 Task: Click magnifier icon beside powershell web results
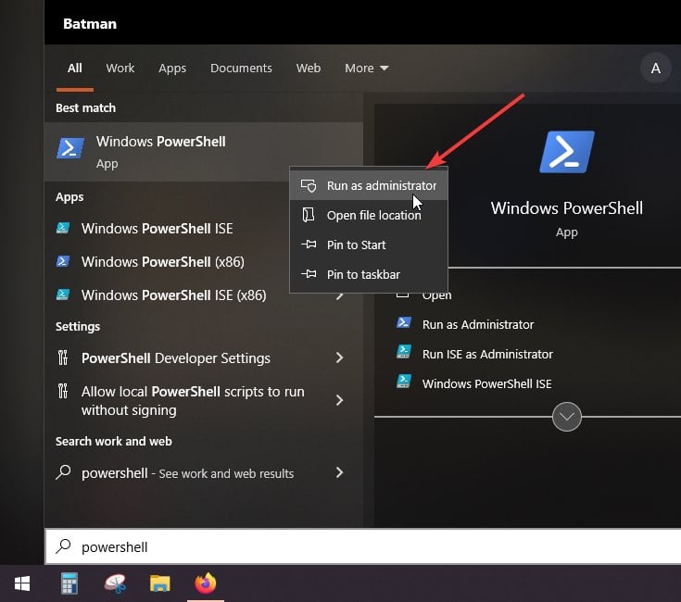coord(63,472)
